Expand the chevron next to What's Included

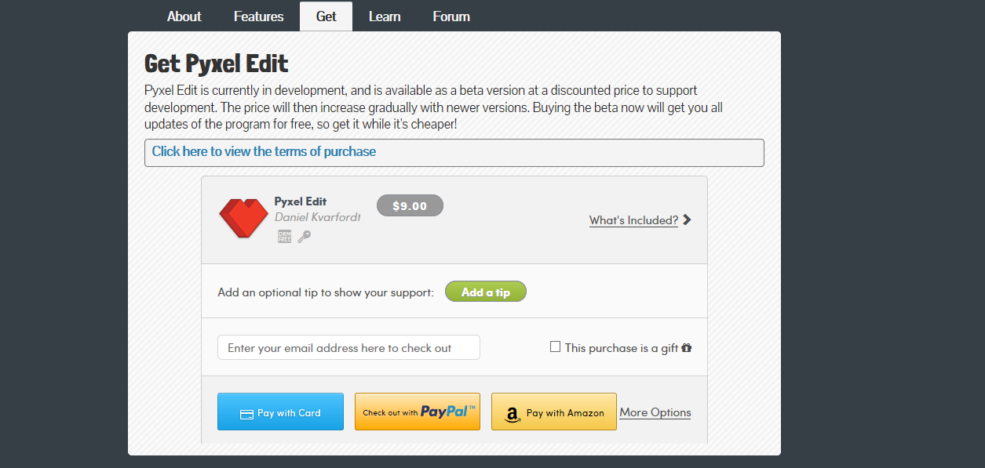[x=687, y=220]
